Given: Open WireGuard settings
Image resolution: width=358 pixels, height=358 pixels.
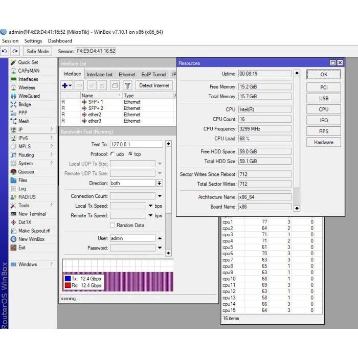Looking at the screenshot, I should [29, 96].
